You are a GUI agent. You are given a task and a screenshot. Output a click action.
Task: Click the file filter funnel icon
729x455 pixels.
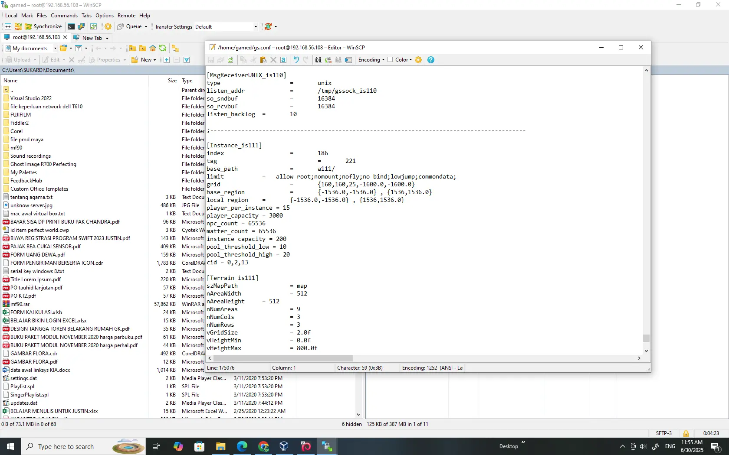(x=79, y=48)
